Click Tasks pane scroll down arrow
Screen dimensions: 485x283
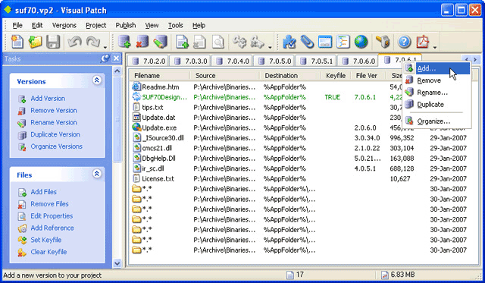117,263
